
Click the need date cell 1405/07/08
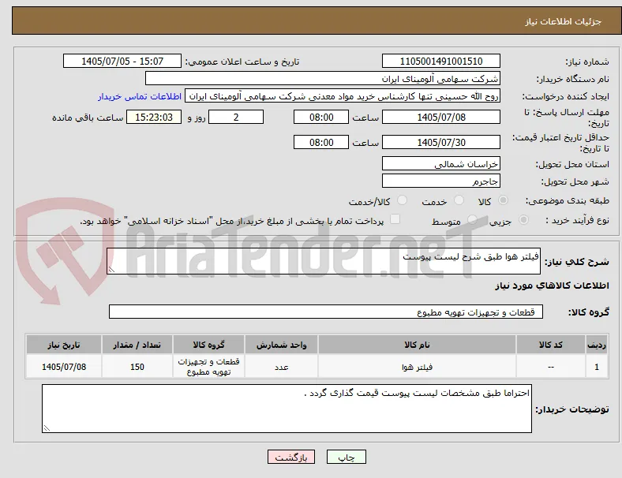[64, 367]
